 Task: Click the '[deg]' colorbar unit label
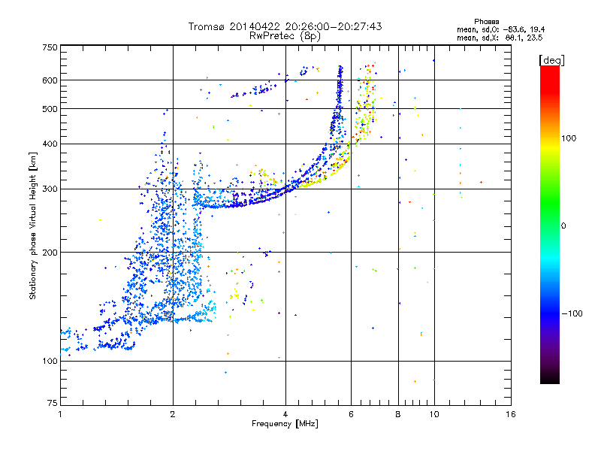tap(551, 60)
